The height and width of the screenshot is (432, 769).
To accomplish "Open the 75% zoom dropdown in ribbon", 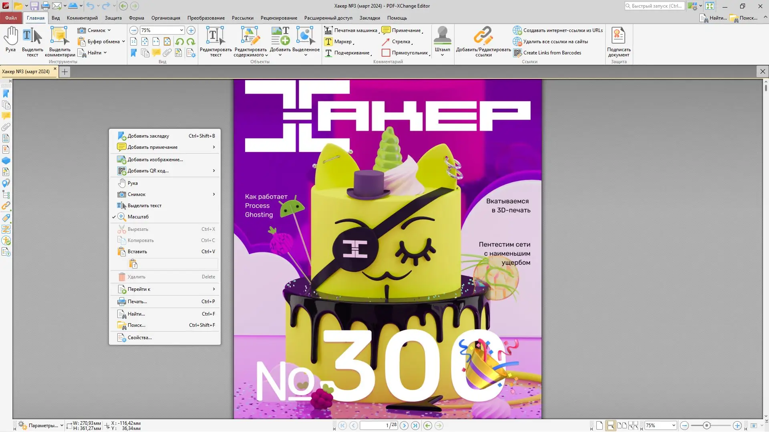I will [x=181, y=30].
